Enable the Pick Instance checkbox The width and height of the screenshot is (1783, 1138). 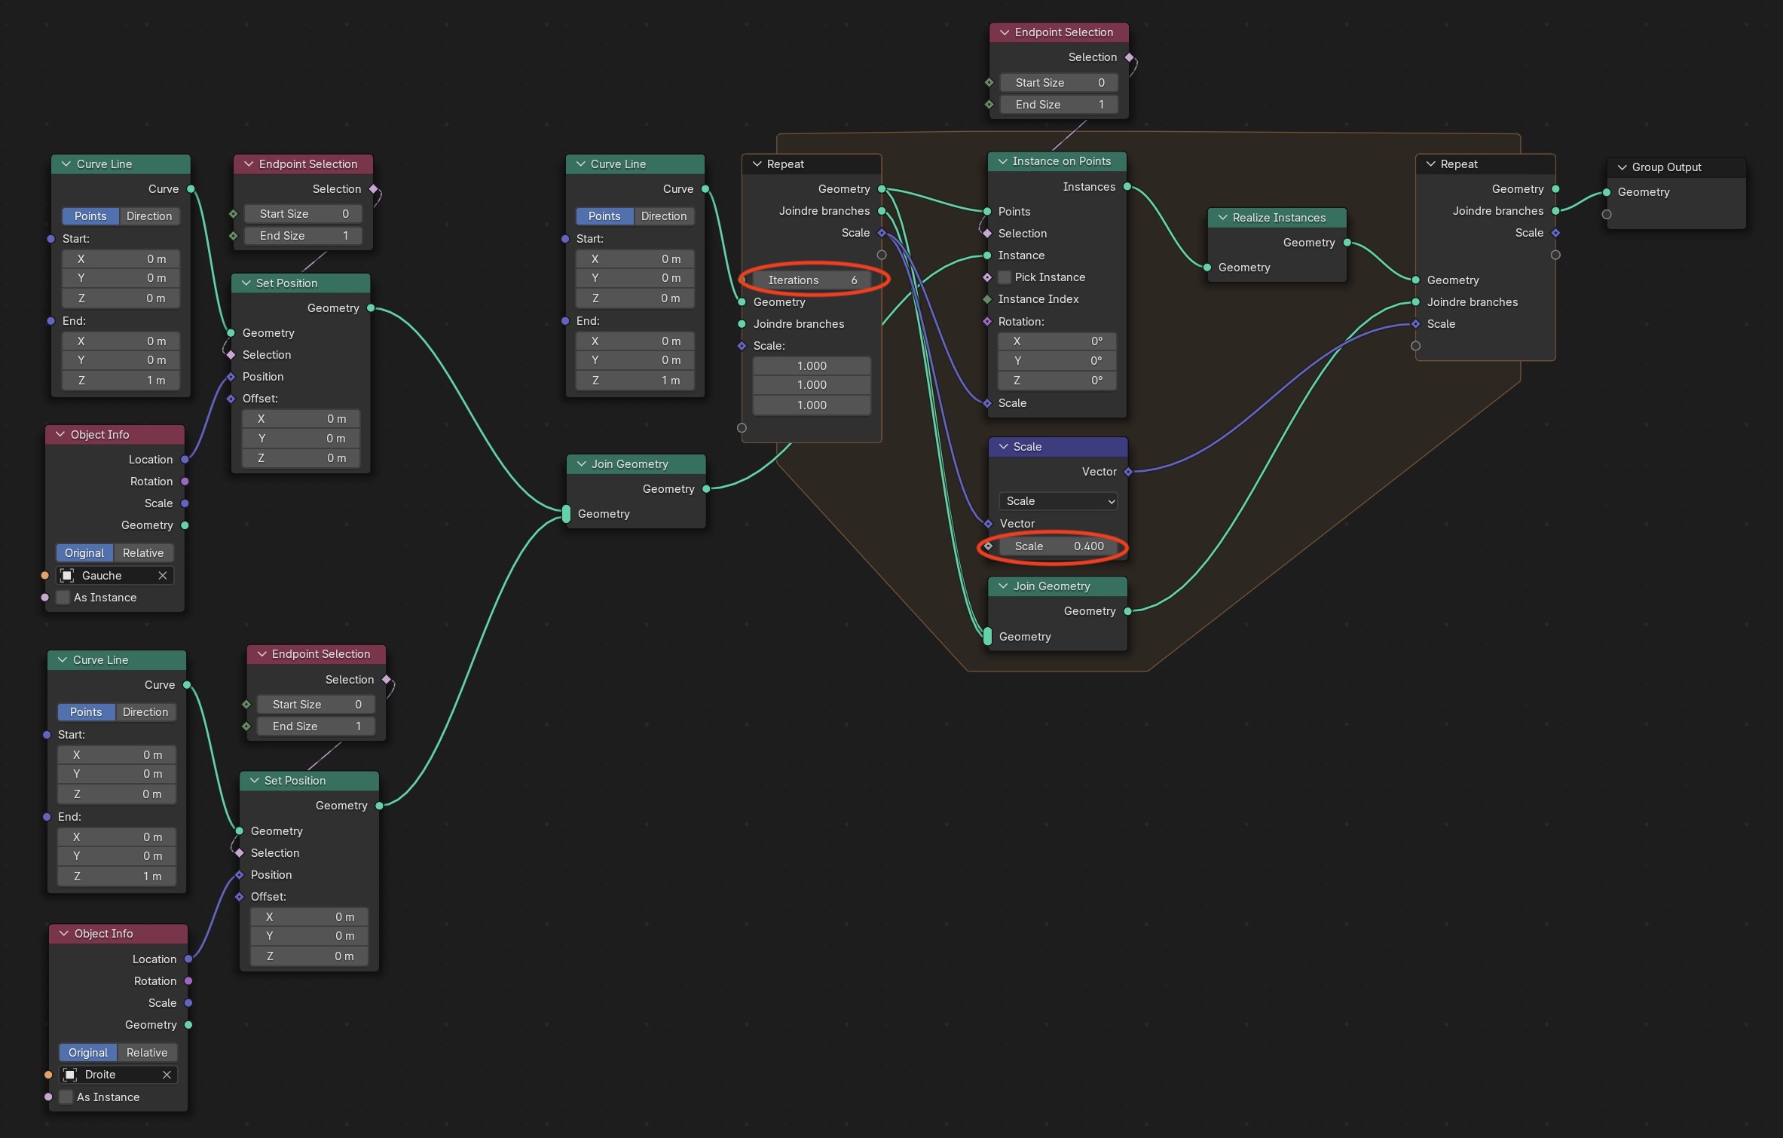1005,277
